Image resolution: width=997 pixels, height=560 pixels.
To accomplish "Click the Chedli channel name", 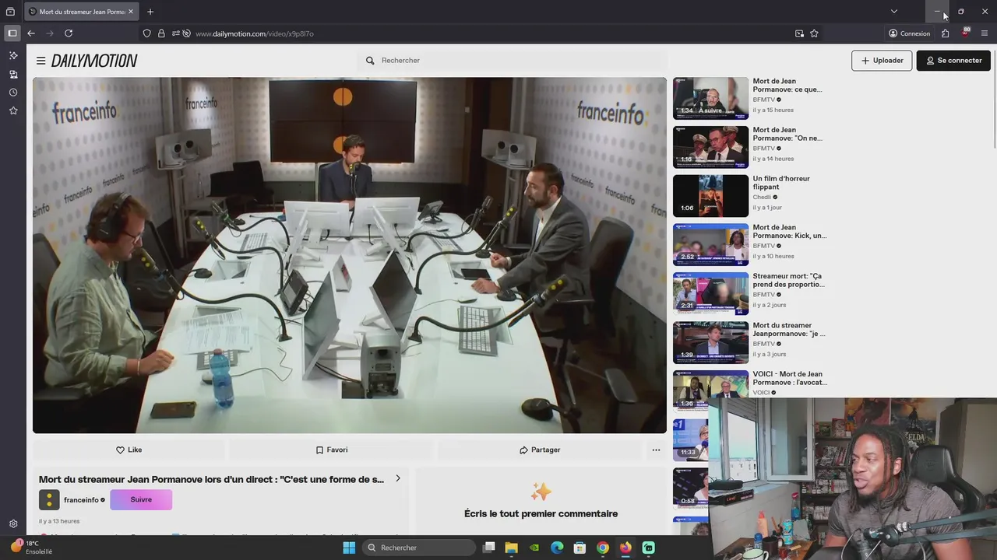I will [762, 198].
